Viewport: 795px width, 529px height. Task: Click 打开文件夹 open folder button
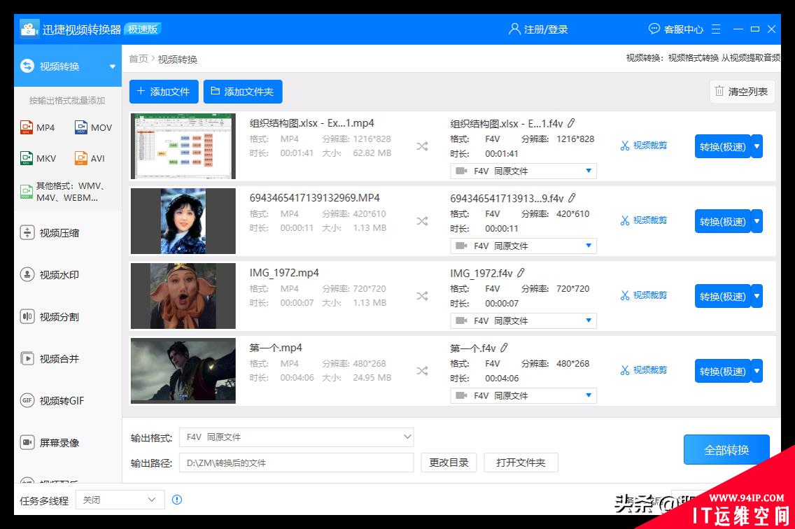point(521,463)
